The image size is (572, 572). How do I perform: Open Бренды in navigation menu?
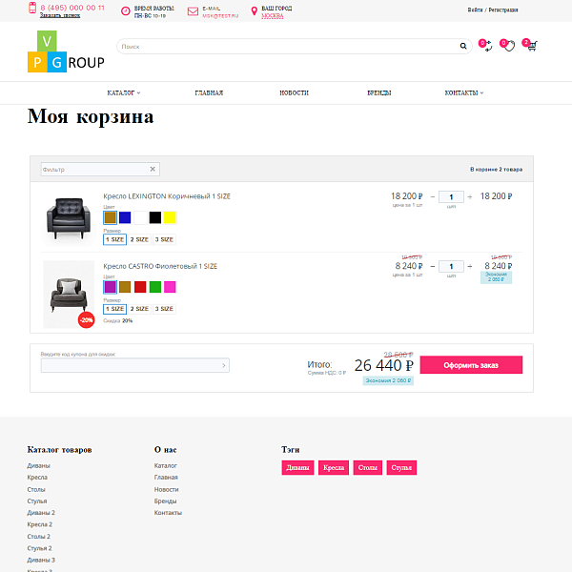[378, 93]
